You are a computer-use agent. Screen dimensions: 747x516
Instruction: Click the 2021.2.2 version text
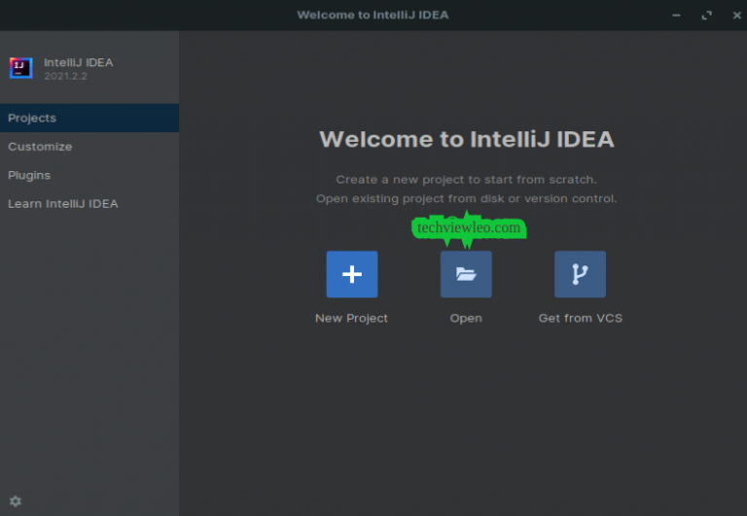tap(66, 76)
